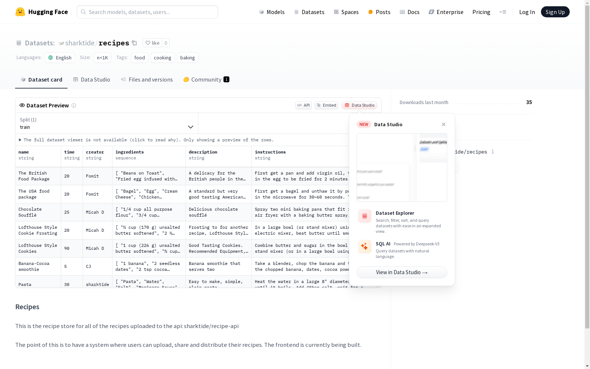Click the Dataset Preview eye icon
590x369 pixels.
22,105
